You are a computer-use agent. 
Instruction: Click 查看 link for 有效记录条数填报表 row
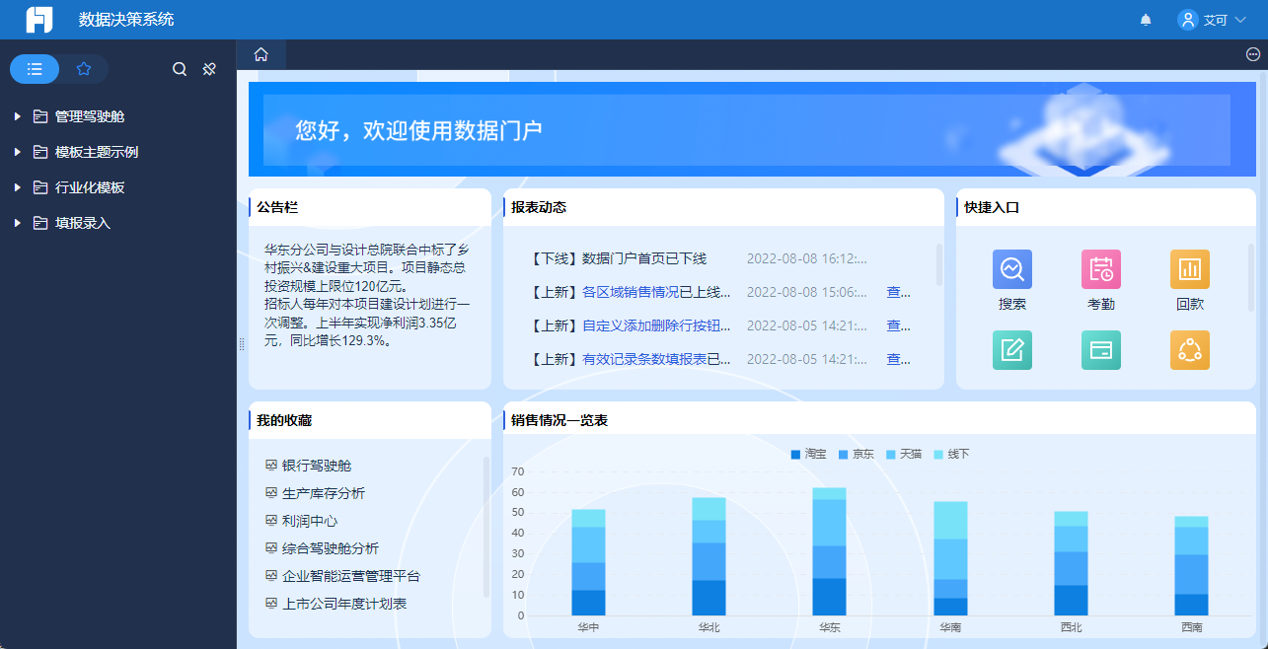pos(899,359)
